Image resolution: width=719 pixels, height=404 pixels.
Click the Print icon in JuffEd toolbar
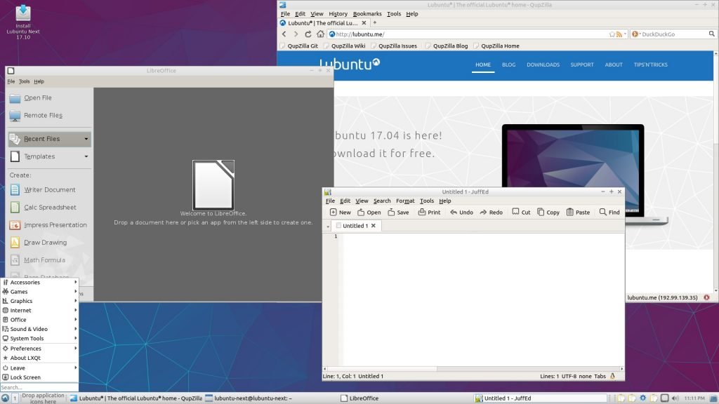422,212
